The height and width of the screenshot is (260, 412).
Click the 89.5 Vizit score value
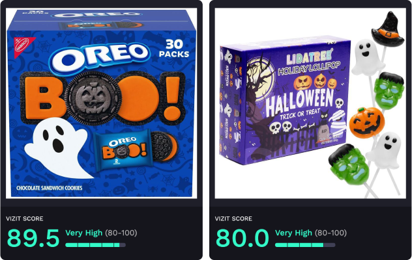tap(33, 238)
